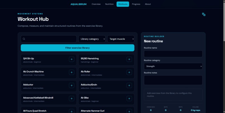The height and width of the screenshot is (113, 225).
Task: Go to the Overview tab
Action: [96, 4]
